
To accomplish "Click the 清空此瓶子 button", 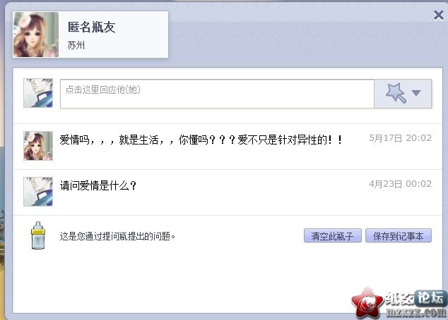I will pyautogui.click(x=333, y=235).
